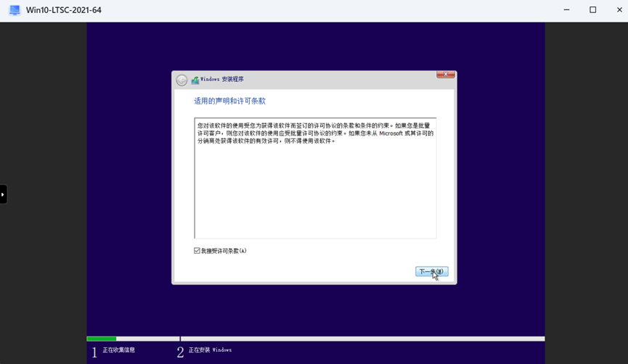This screenshot has height=364, width=628.
Task: Click the 下一步(N) button
Action: pos(431,272)
